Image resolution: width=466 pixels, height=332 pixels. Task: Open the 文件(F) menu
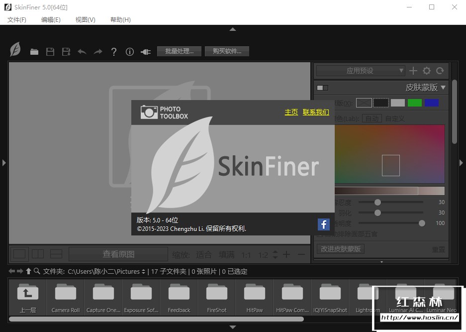(x=16, y=19)
